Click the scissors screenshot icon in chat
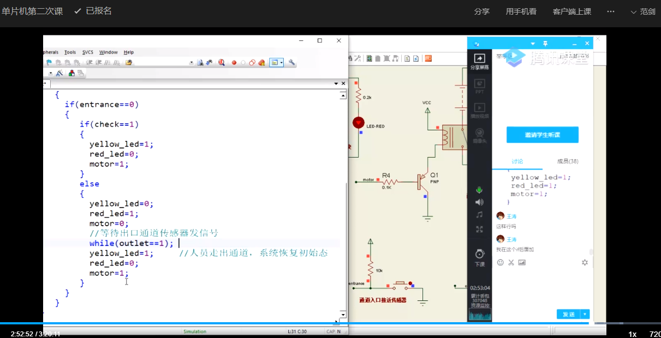The image size is (661, 338). pos(511,262)
